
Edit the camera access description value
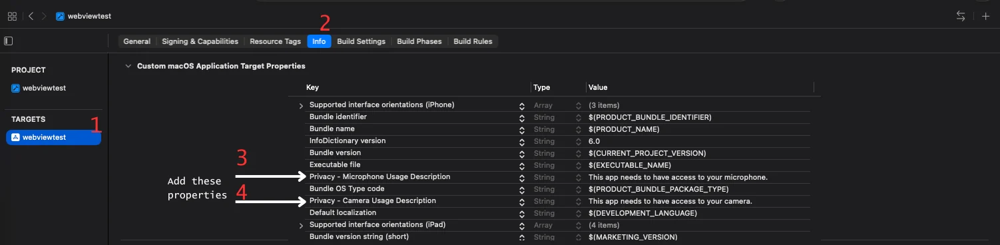670,202
